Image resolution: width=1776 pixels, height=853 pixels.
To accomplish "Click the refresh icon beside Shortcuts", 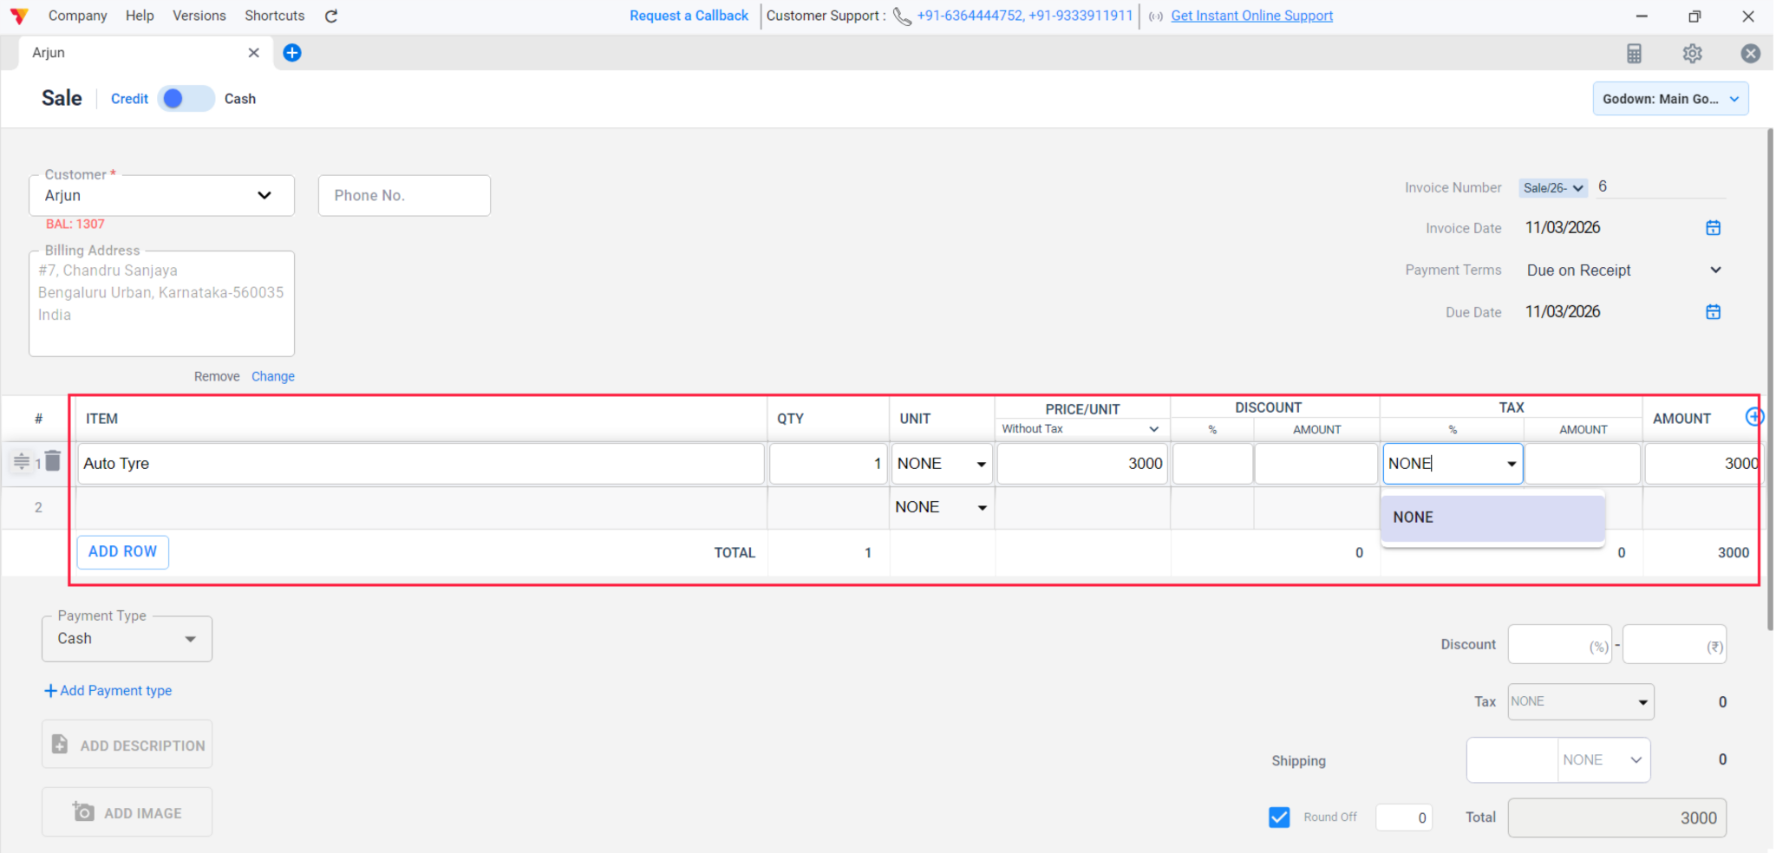I will coord(331,16).
